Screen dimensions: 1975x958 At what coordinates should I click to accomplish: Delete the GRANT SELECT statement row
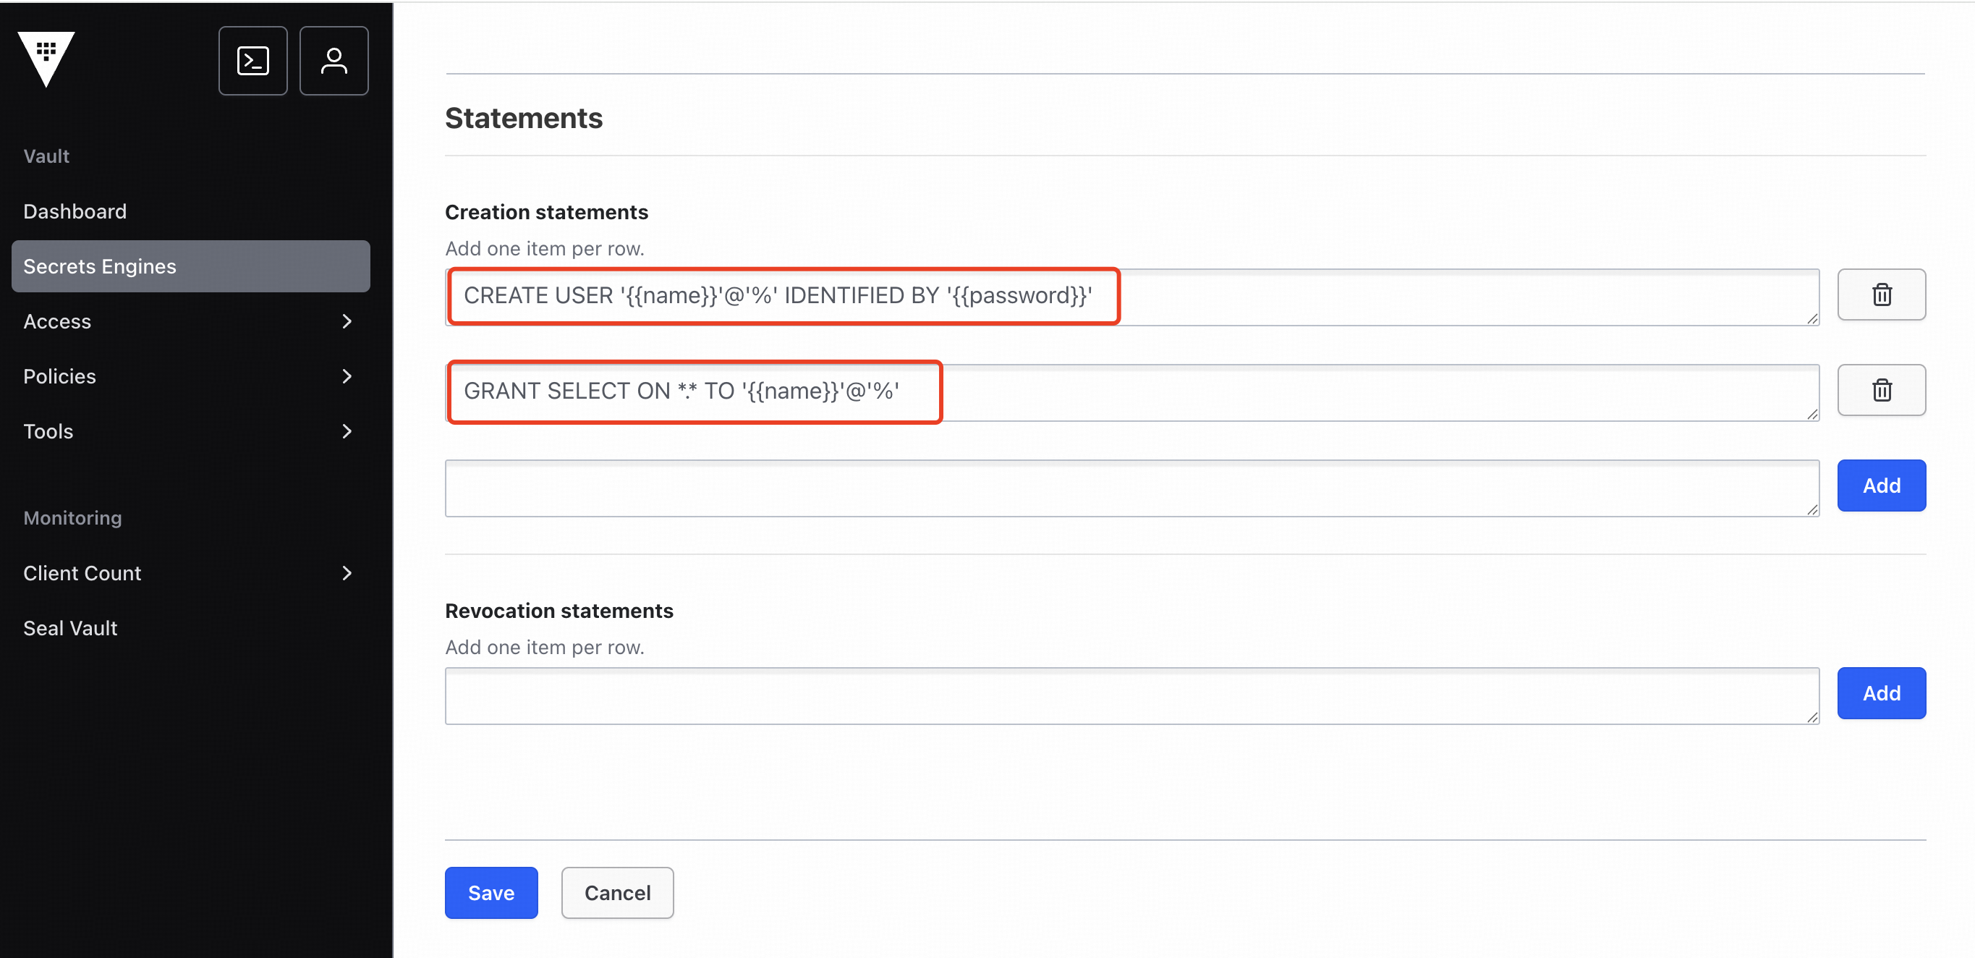pos(1881,391)
